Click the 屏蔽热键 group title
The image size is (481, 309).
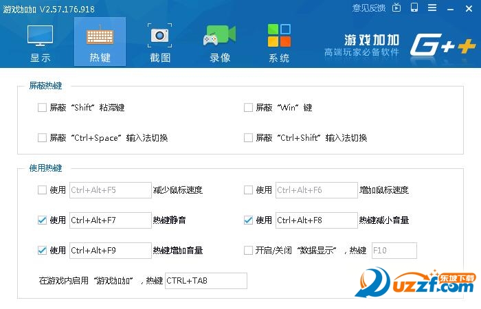45,86
